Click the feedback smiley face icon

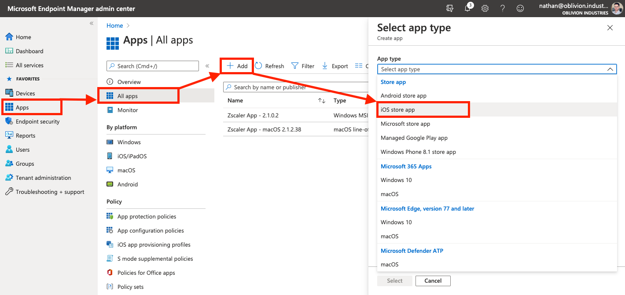[x=520, y=8]
